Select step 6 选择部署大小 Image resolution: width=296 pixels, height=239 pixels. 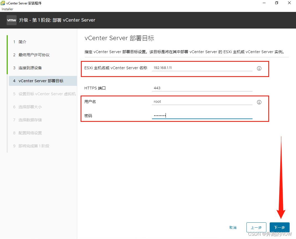pos(27,107)
